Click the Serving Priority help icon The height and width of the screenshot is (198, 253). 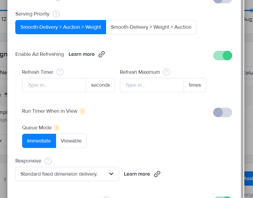[56, 14]
